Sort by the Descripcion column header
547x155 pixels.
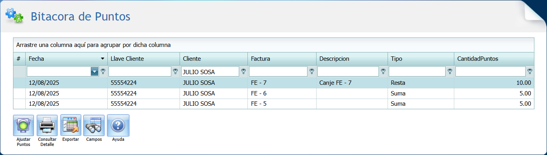click(x=352, y=59)
